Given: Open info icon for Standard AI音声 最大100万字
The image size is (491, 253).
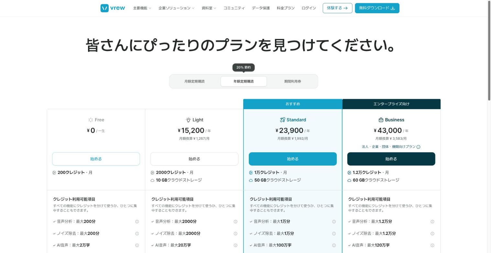Looking at the screenshot, I should (x=334, y=246).
